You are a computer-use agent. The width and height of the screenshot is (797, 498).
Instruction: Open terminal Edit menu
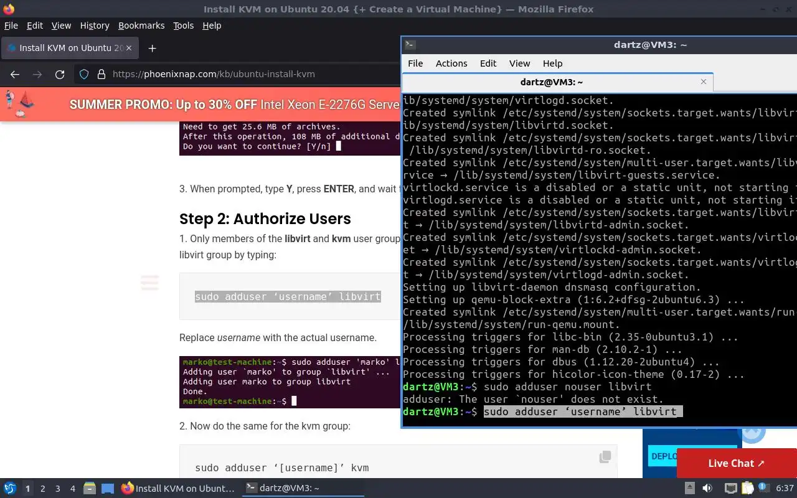[488, 63]
